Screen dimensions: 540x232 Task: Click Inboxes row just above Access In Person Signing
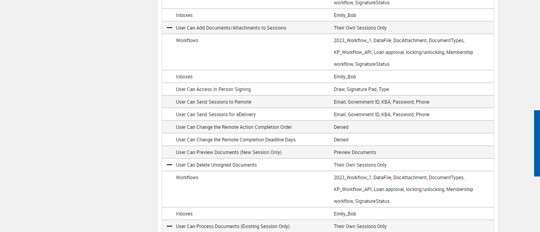(184, 77)
